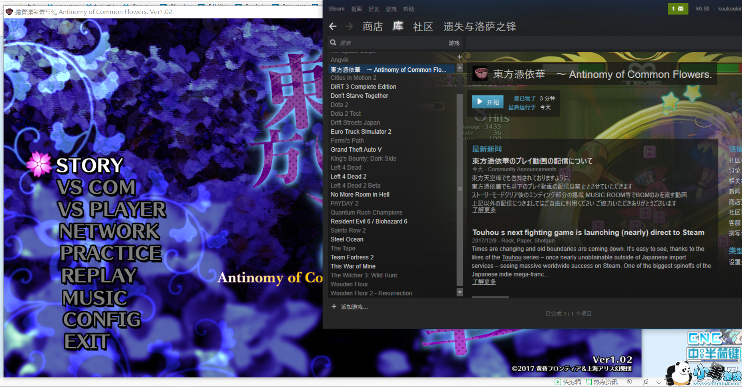Image resolution: width=742 pixels, height=387 pixels.
Task: Select Wooden Floor 2 - Resurrection
Action: 371,293
